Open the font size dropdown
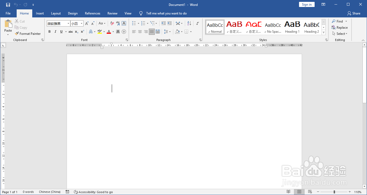 81,24
